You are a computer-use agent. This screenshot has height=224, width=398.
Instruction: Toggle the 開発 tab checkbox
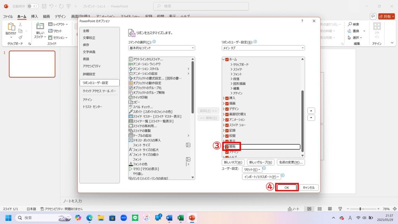pyautogui.click(x=227, y=147)
